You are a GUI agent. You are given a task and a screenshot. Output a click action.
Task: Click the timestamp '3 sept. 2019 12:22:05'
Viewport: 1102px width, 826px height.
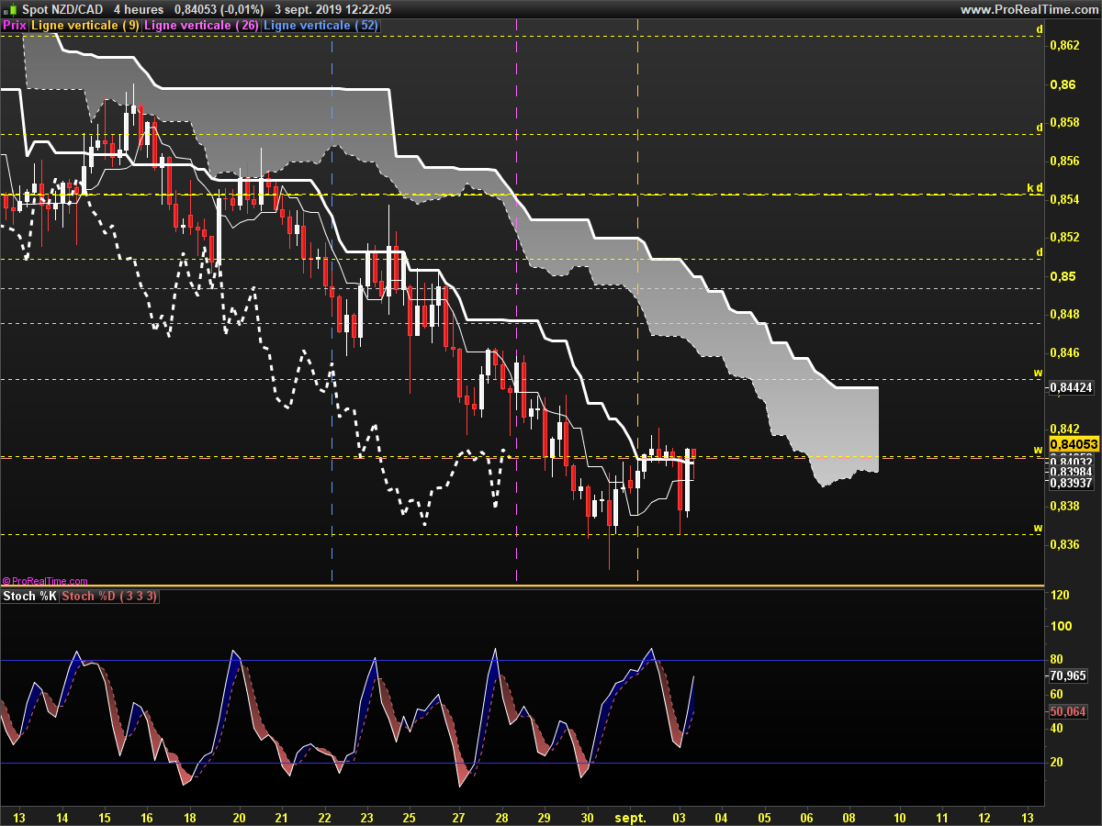[332, 9]
